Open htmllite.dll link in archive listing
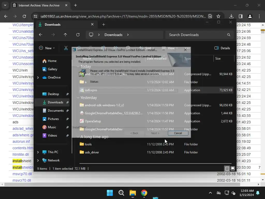This screenshot has height=199, width=265. 21,154
